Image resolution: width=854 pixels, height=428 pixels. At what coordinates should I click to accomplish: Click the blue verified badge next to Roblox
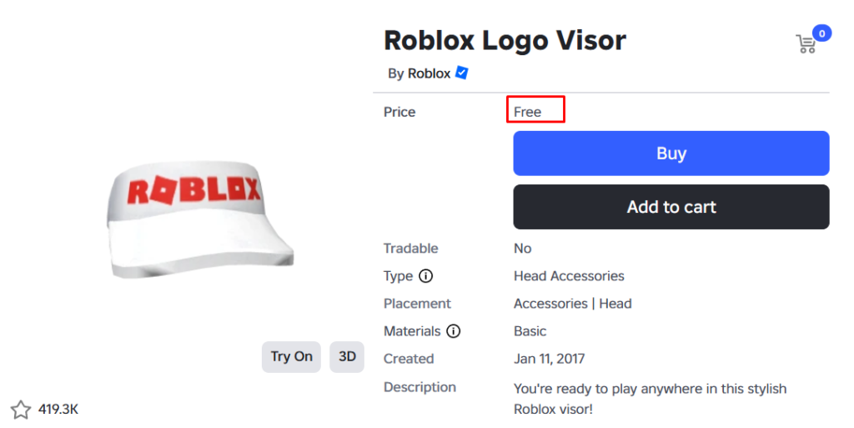[461, 73]
